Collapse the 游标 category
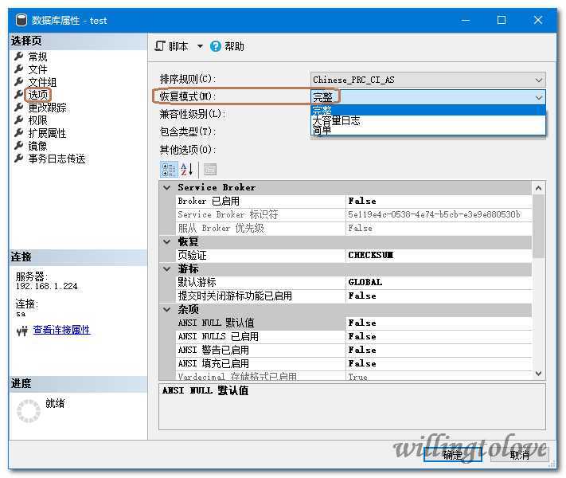 [x=166, y=269]
